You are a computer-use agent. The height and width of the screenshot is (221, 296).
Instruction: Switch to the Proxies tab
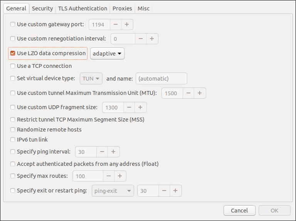coord(122,8)
